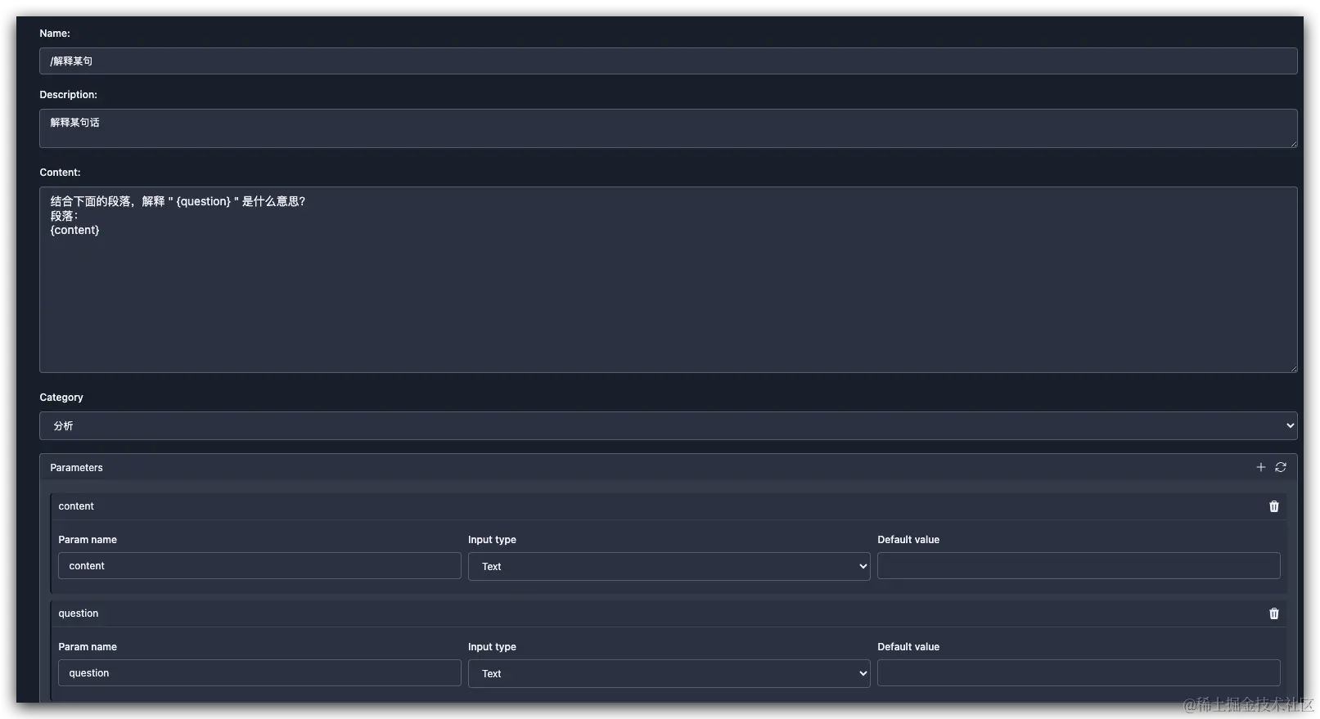1320x719 pixels.
Task: Click Default value field for question parameter
Action: (1079, 673)
